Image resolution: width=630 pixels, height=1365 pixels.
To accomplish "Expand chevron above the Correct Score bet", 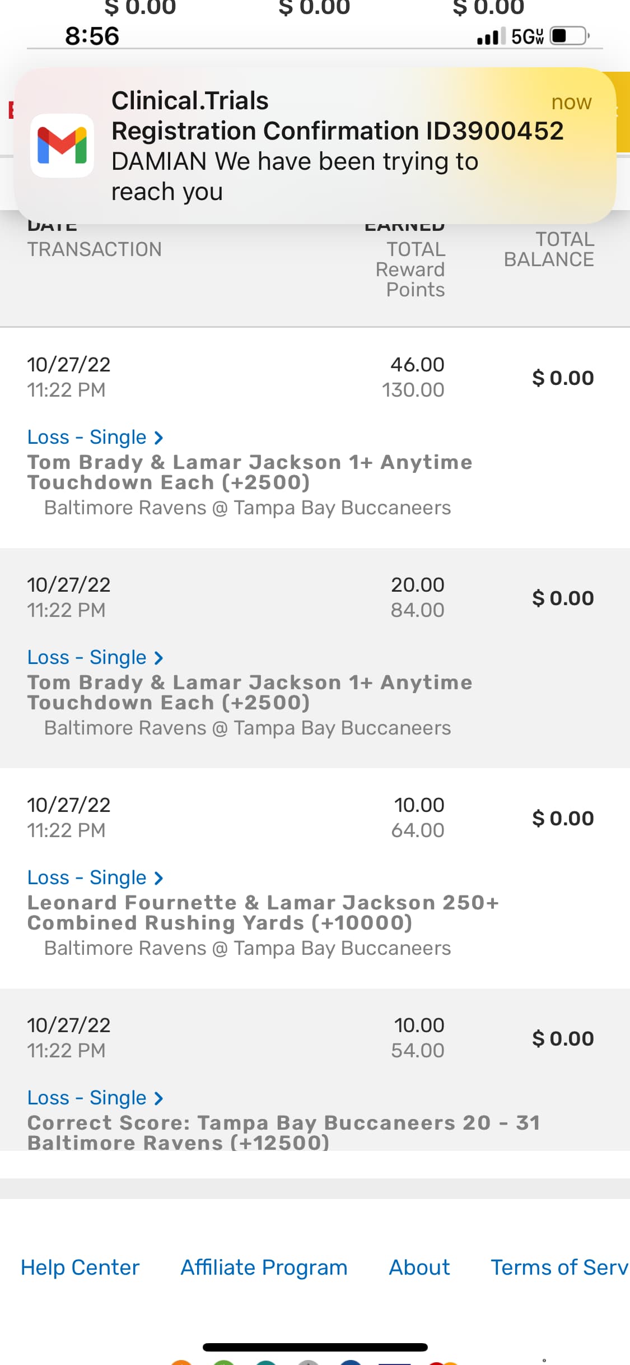I will (158, 1098).
